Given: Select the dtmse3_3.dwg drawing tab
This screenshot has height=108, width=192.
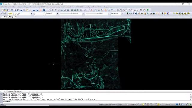Looking at the screenshot, I should pyautogui.click(x=8, y=17).
